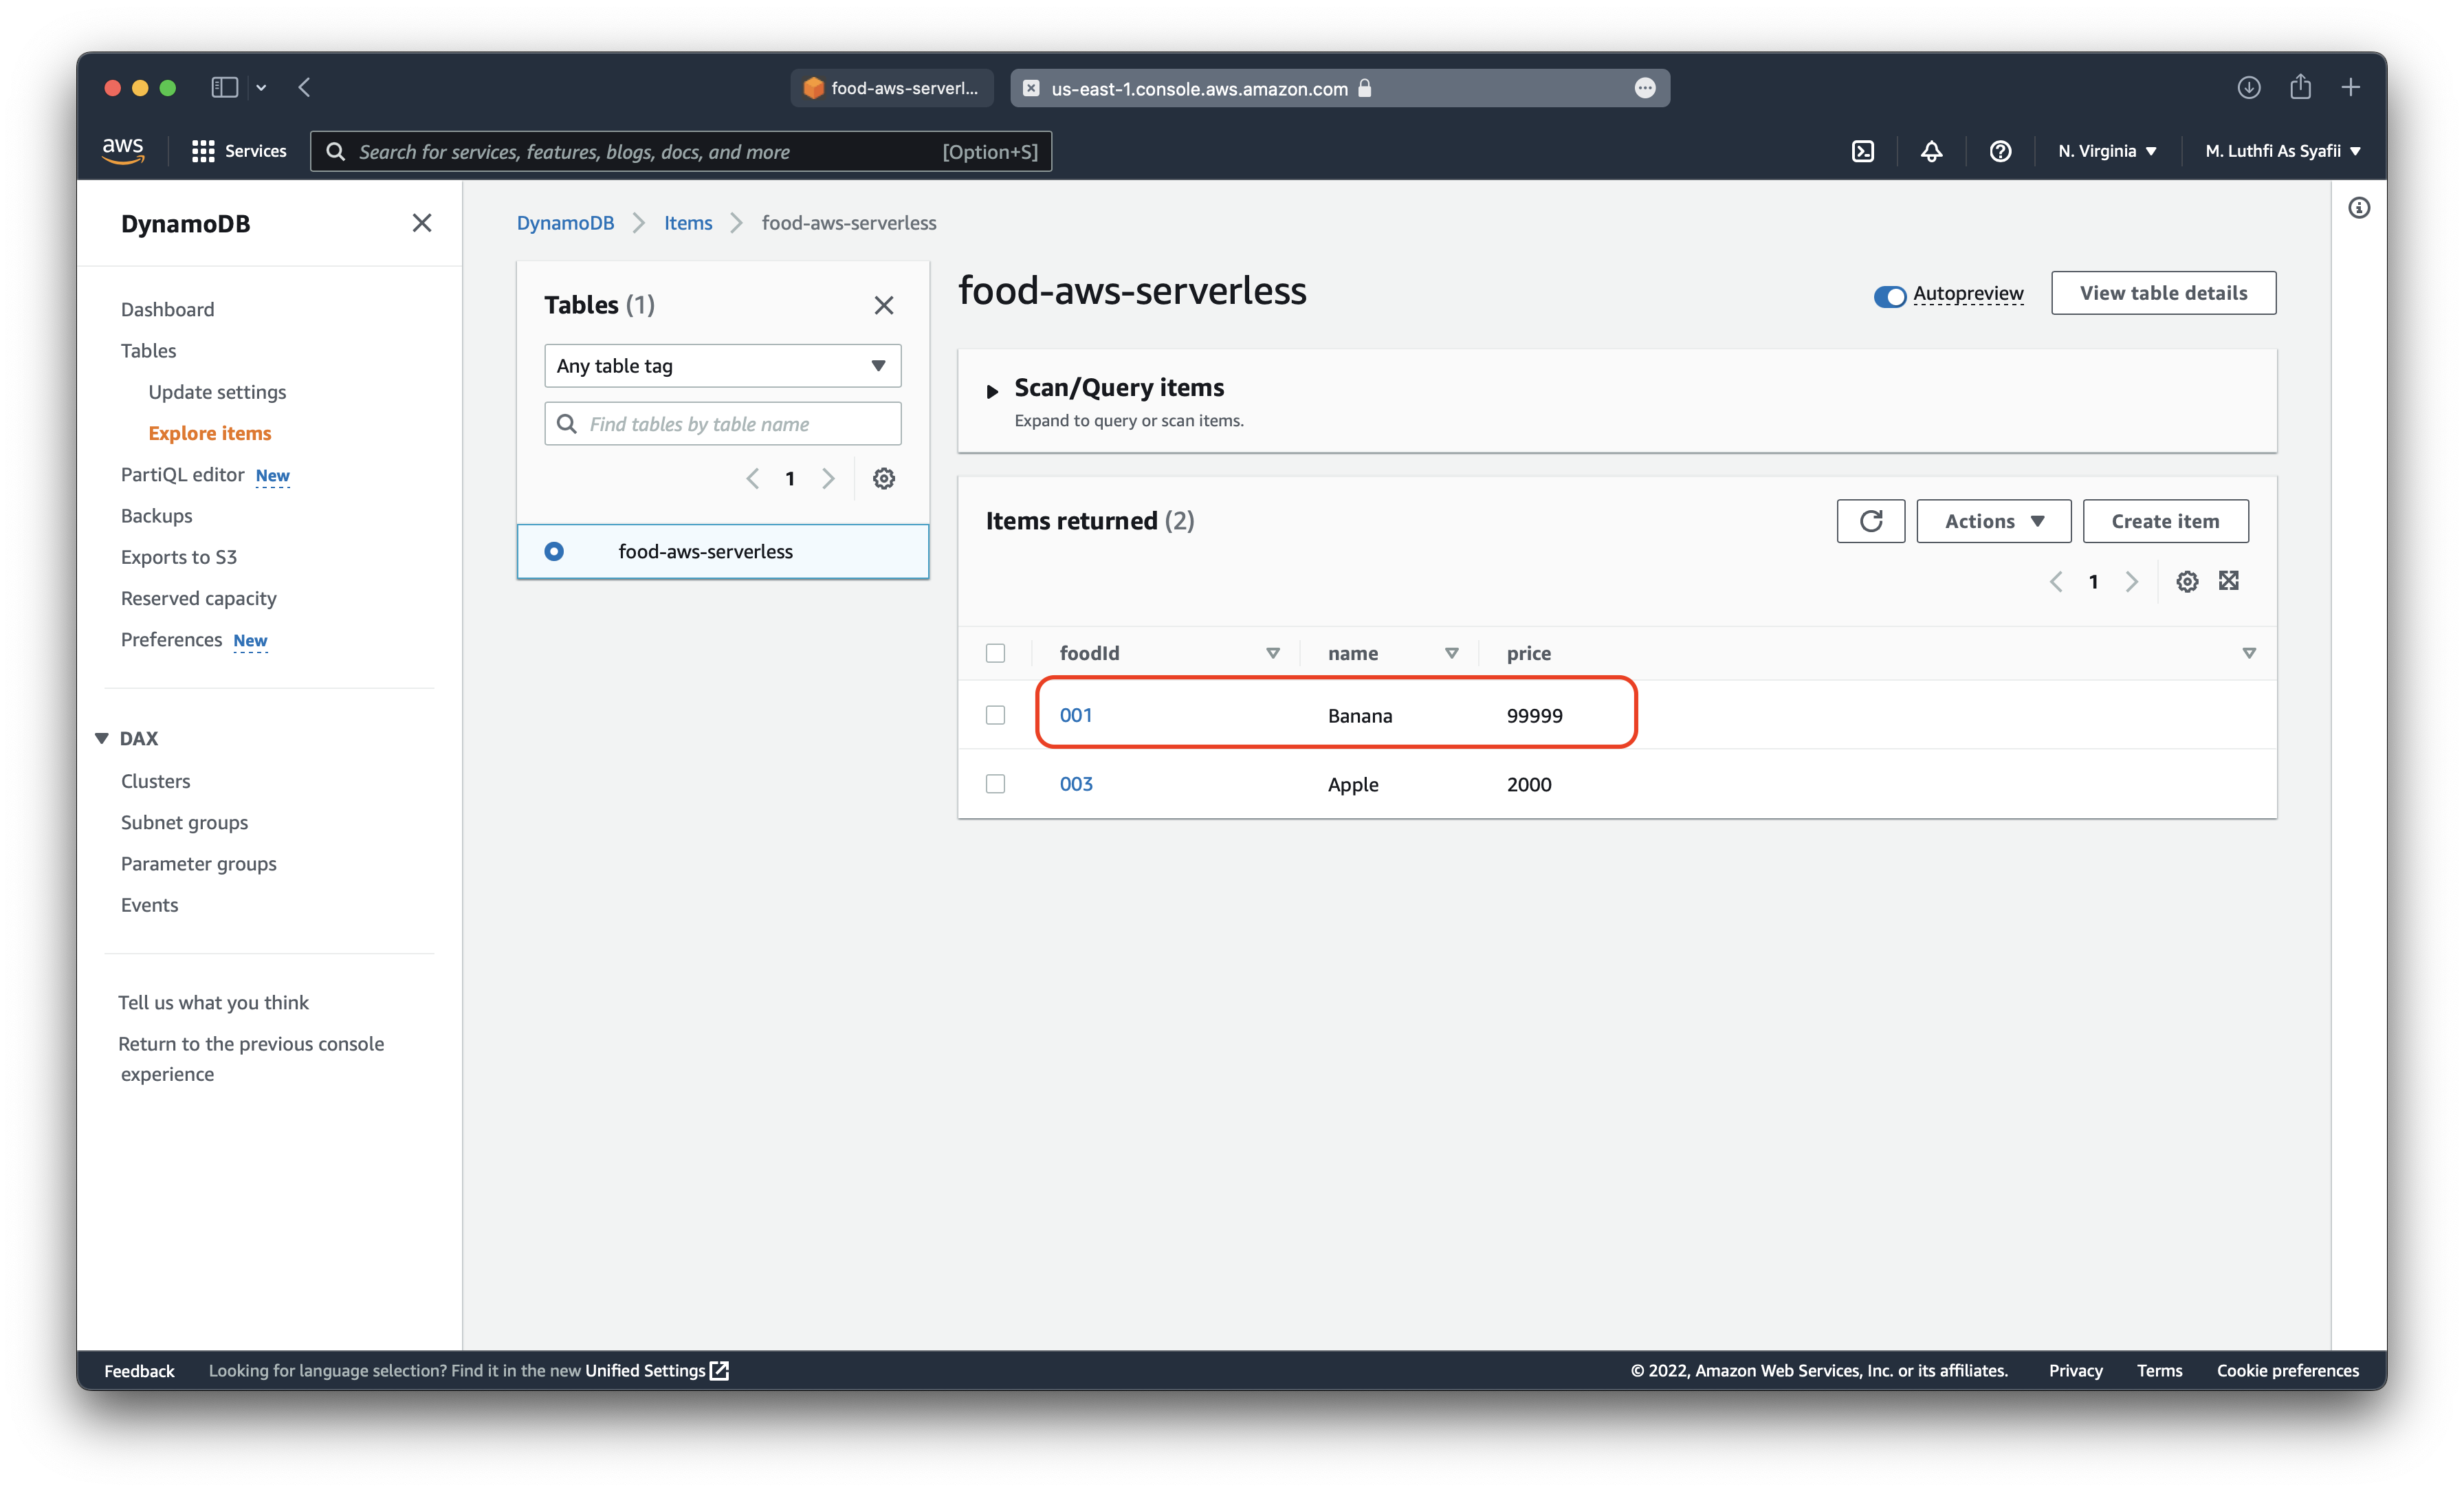The width and height of the screenshot is (2464, 1492).
Task: Open Backups in the sidebar
Action: (156, 515)
